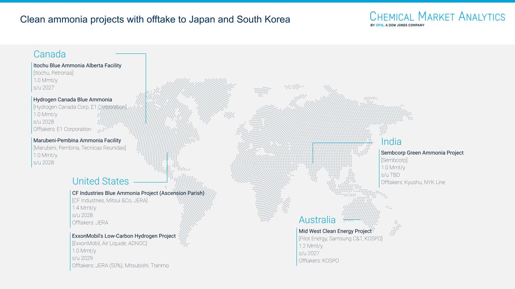Select the s/u TBD line
Viewport: 515px width, 289px height.
click(x=390, y=175)
